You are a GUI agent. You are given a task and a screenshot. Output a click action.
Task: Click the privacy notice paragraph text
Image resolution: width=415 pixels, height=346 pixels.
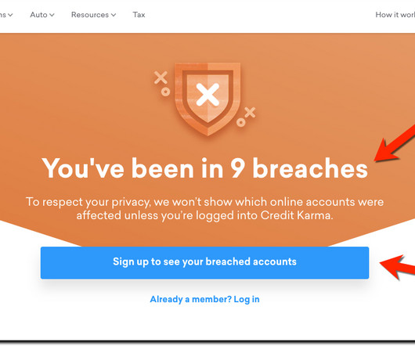pos(204,208)
